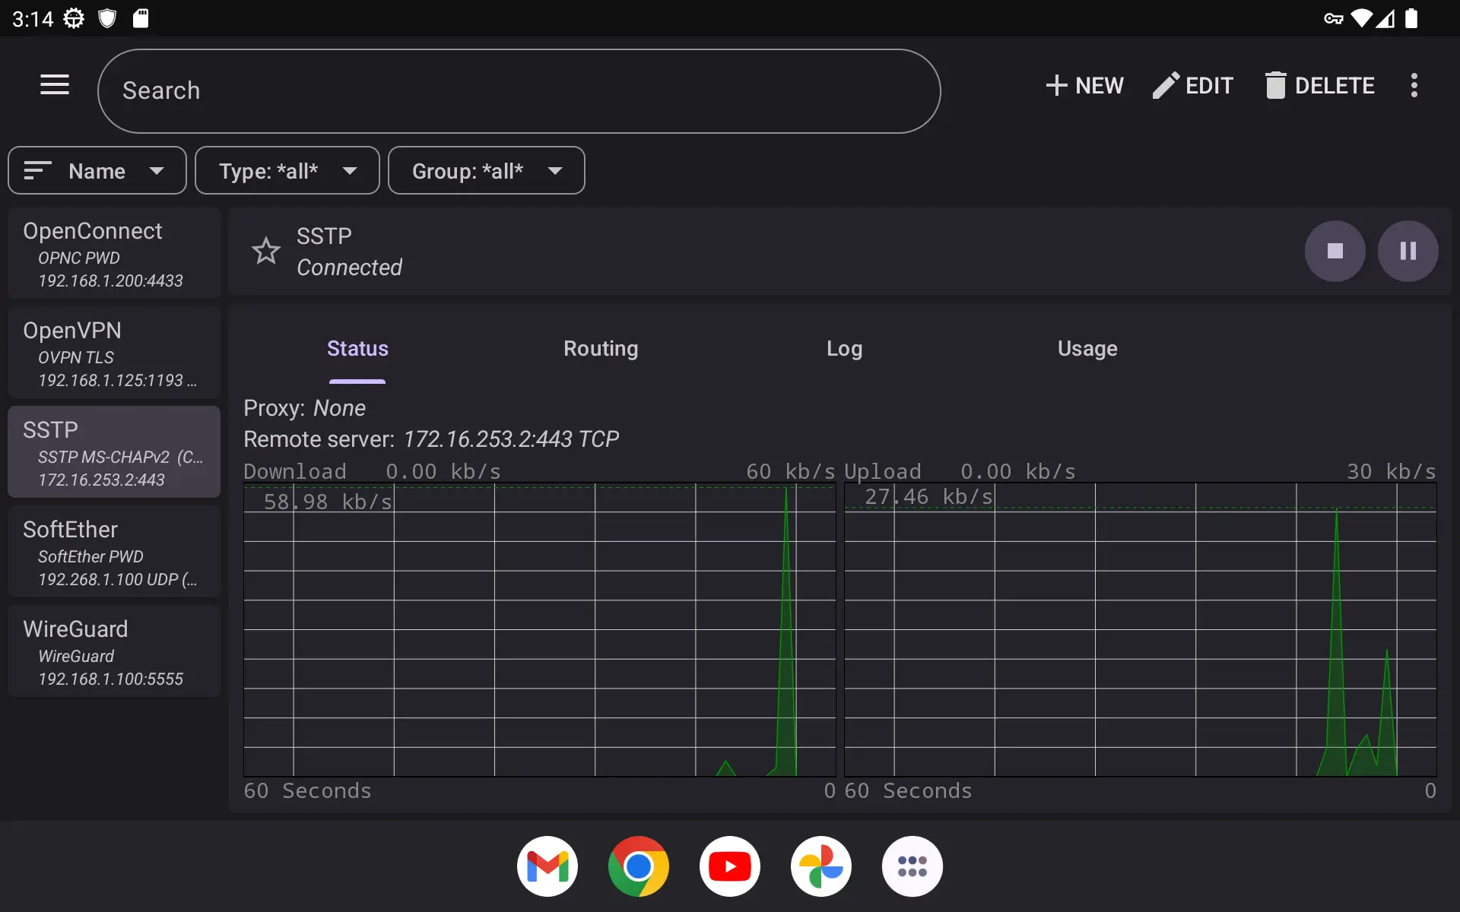Toggle the sort order icon next to Name
The height and width of the screenshot is (912, 1460).
[x=37, y=170]
